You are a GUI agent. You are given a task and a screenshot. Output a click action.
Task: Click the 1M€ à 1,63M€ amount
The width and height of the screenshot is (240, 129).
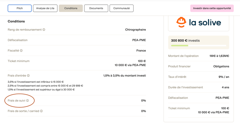point(219,56)
